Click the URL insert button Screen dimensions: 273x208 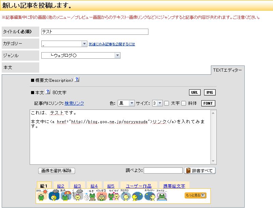click(195, 92)
